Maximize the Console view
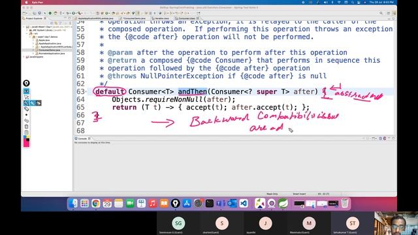Viewport: 418px width, 235px height. 393,138
